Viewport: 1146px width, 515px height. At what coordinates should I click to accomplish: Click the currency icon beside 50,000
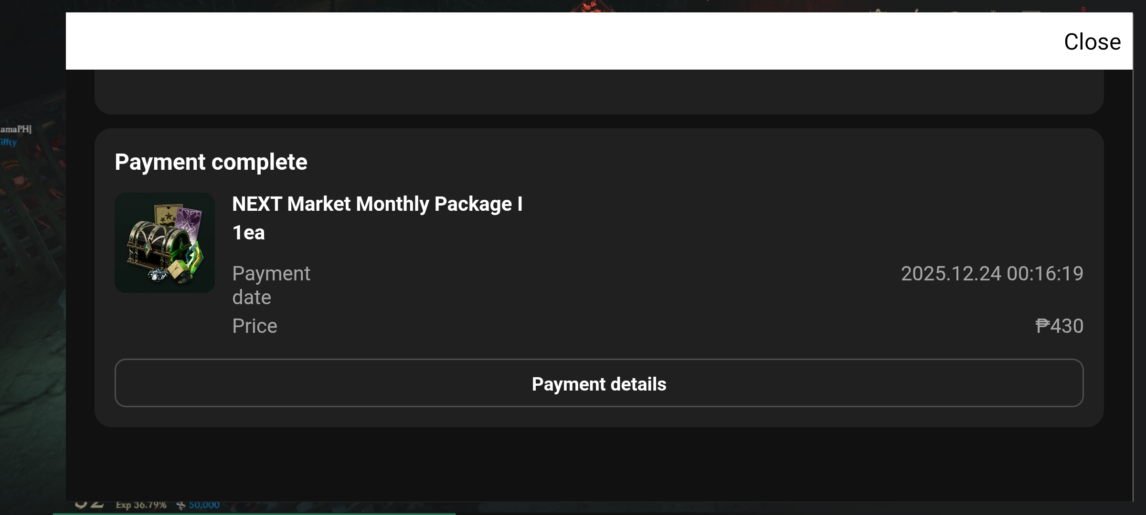tap(180, 505)
